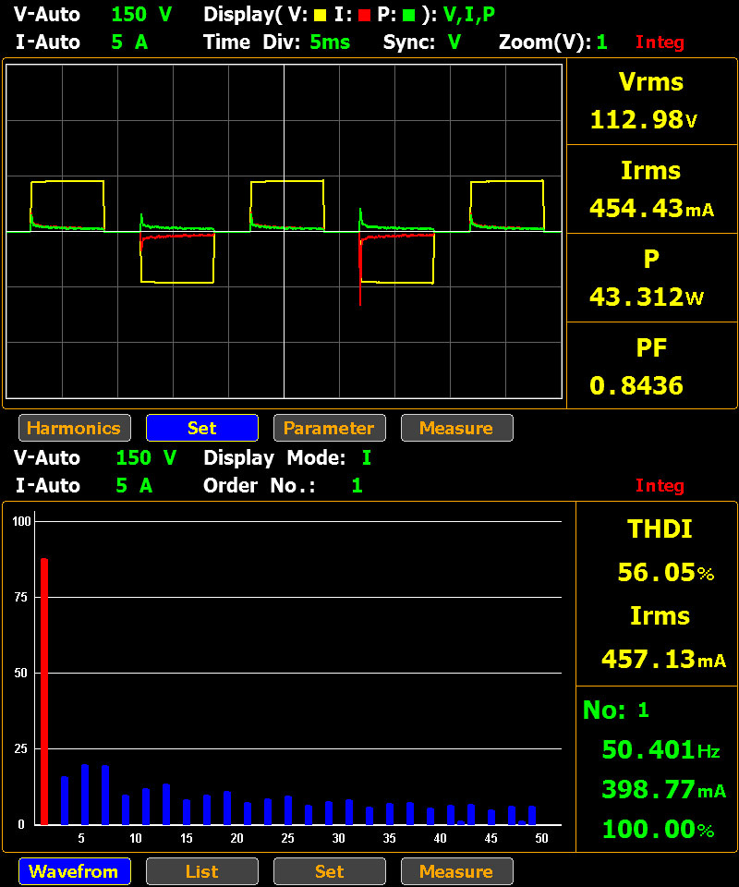Click the V-Auto label in the top panel
The height and width of the screenshot is (887, 739).
pyautogui.click(x=47, y=14)
